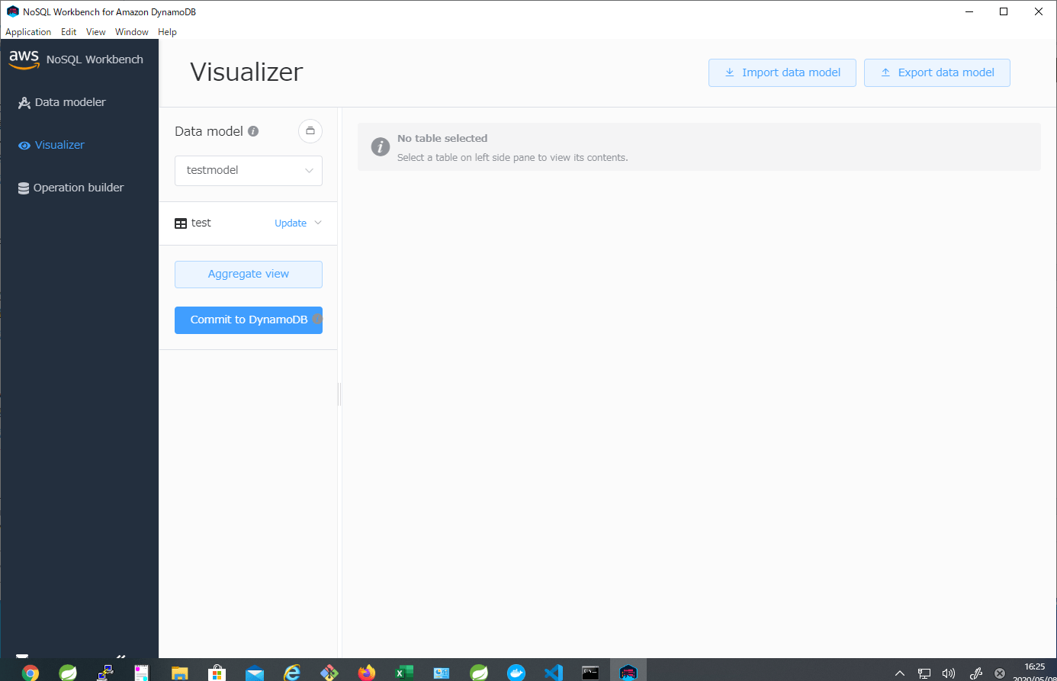Expand the chevron beside Update
1057x681 pixels.
[317, 223]
